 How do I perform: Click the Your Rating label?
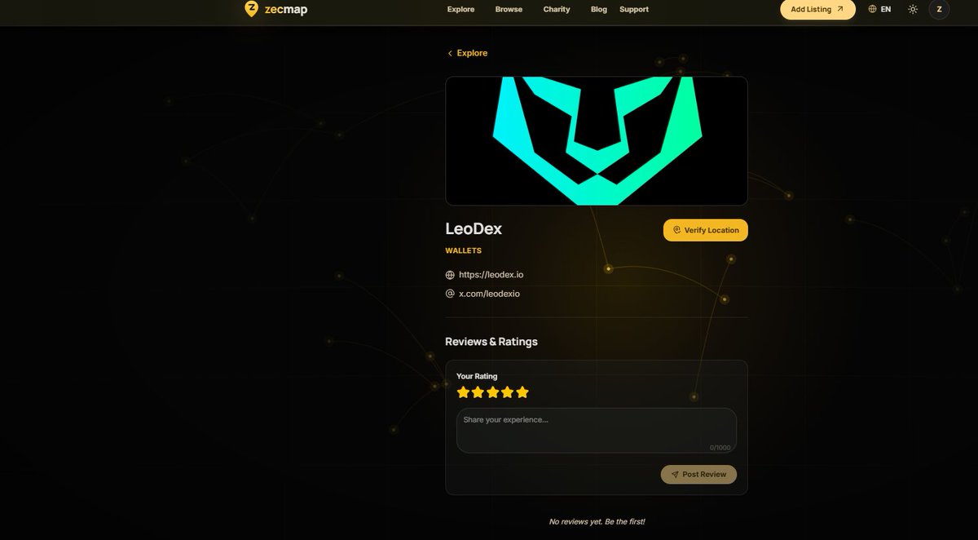point(477,376)
